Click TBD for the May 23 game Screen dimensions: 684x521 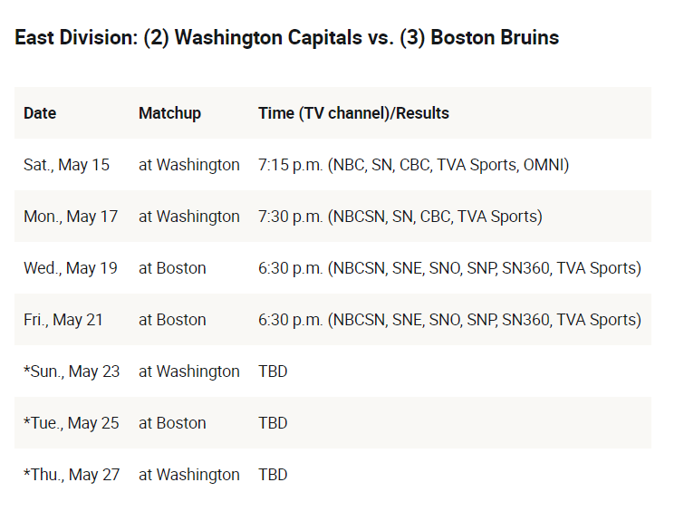(x=273, y=371)
